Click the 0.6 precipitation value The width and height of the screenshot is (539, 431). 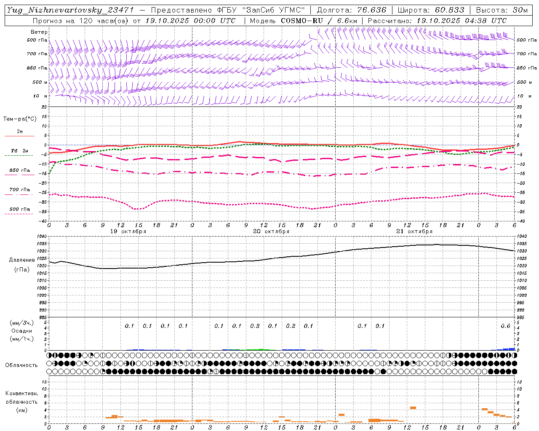point(505,326)
